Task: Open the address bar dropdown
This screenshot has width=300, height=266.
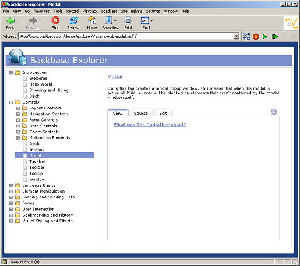Action: point(236,36)
